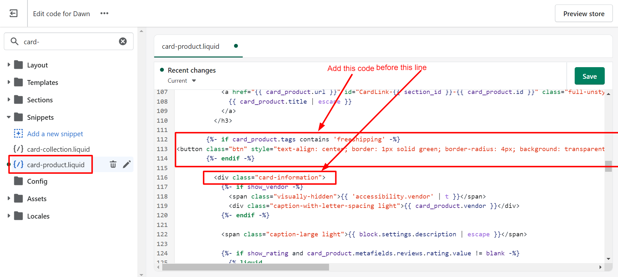Click the Preview store button
The width and height of the screenshot is (618, 277).
coord(583,14)
